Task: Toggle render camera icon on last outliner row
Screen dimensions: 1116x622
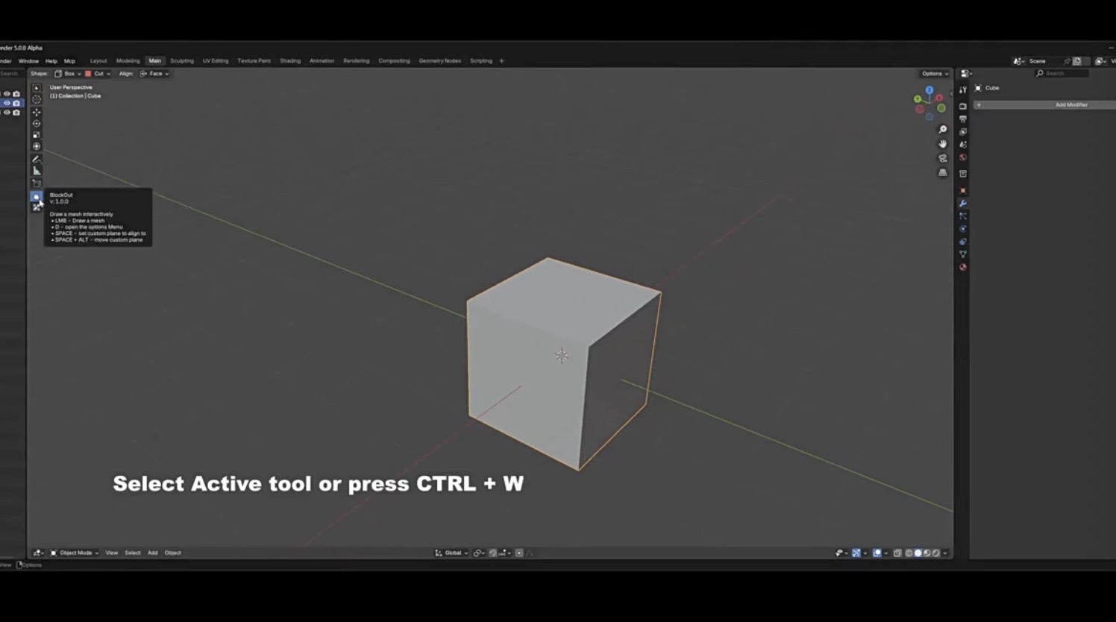Action: [16, 113]
